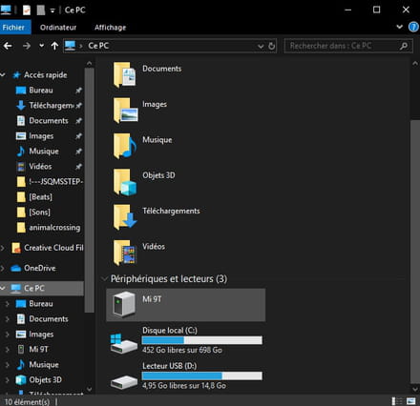Open the Help question mark icon
The image size is (420, 406).
tap(413, 27)
